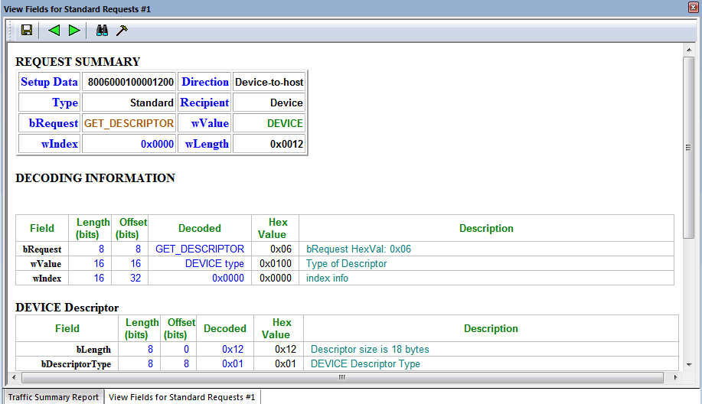
Task: Click index info description
Action: point(328,279)
